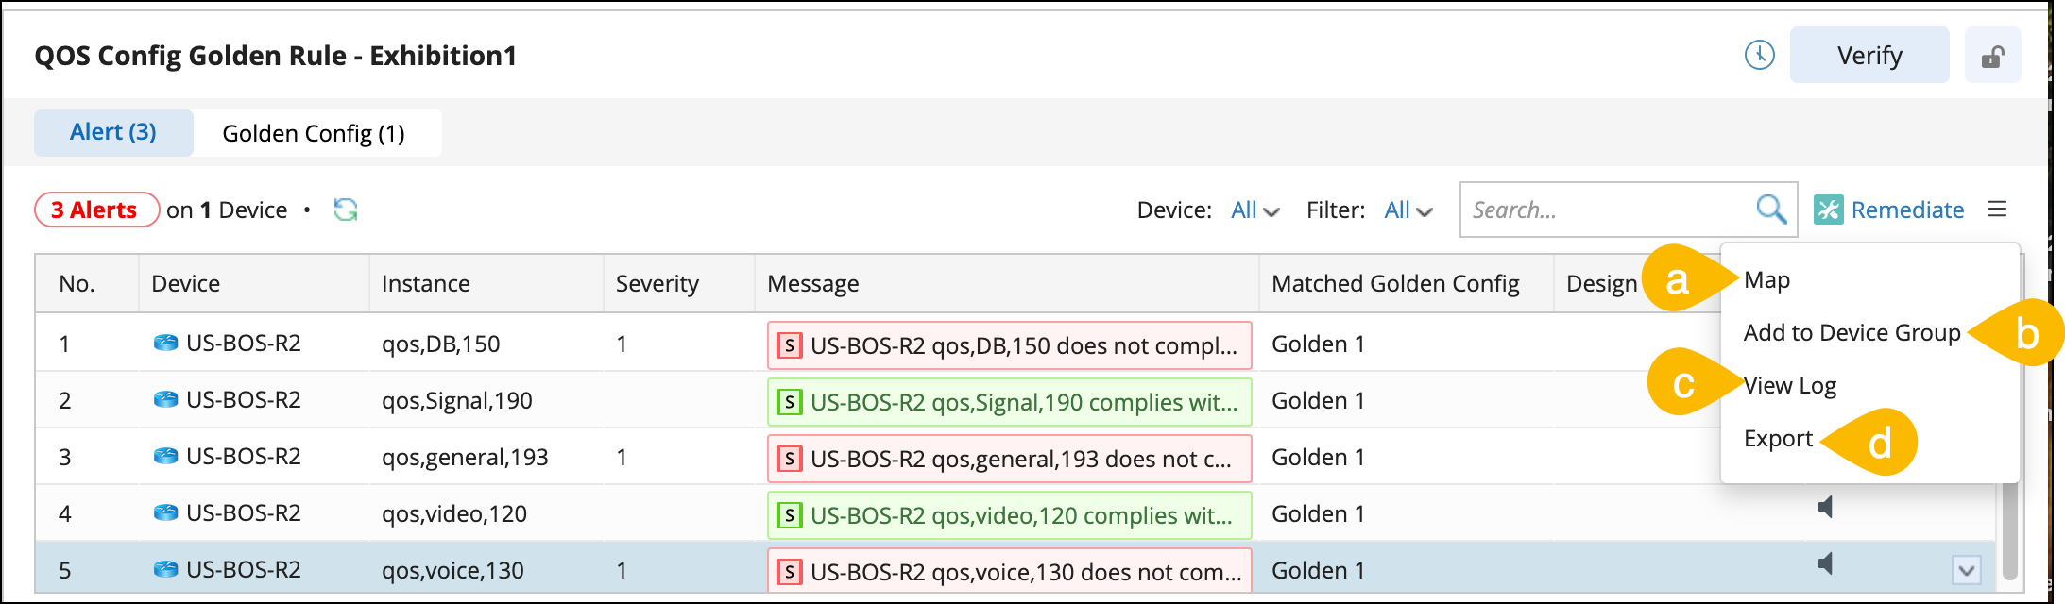Click the router icon in row 1

coord(165,344)
